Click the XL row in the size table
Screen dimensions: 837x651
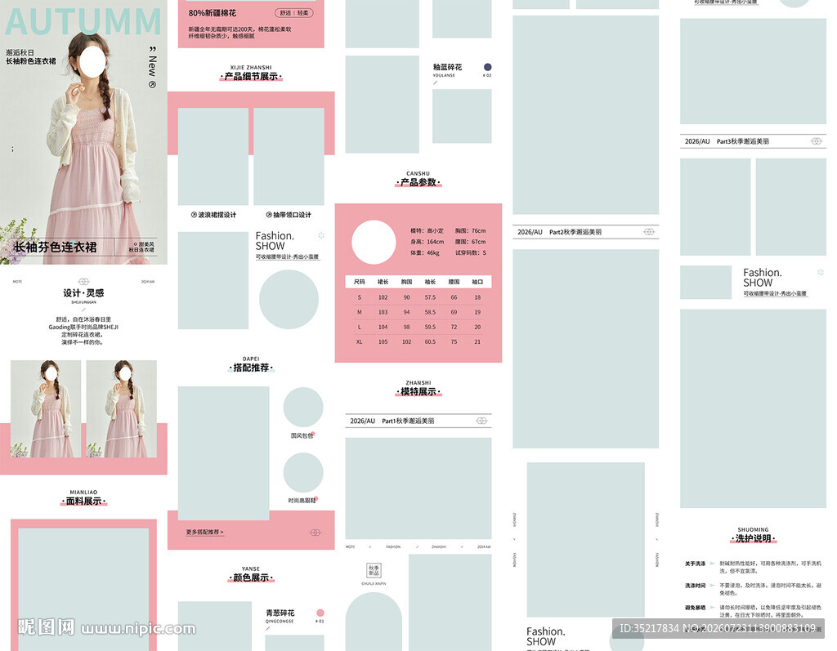coord(418,342)
